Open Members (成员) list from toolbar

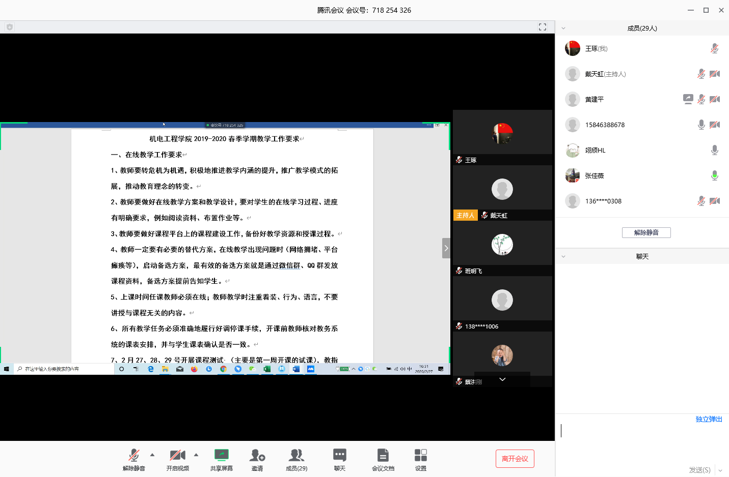point(296,455)
